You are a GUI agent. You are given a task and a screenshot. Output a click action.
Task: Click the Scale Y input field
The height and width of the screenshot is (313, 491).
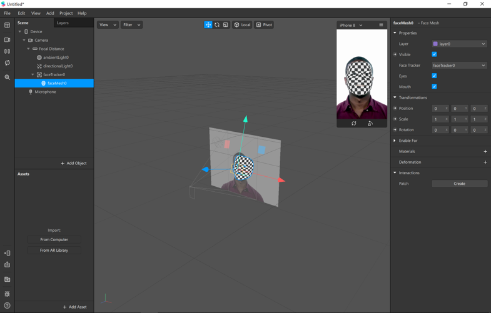pyautogui.click(x=459, y=119)
